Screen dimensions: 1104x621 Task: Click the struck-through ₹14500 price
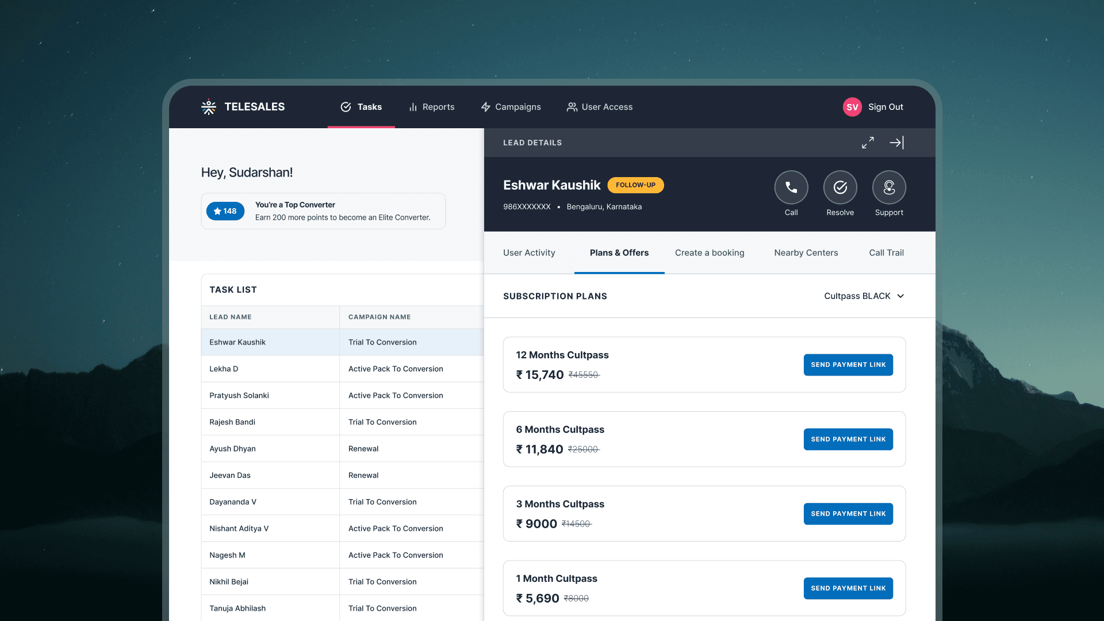point(576,524)
